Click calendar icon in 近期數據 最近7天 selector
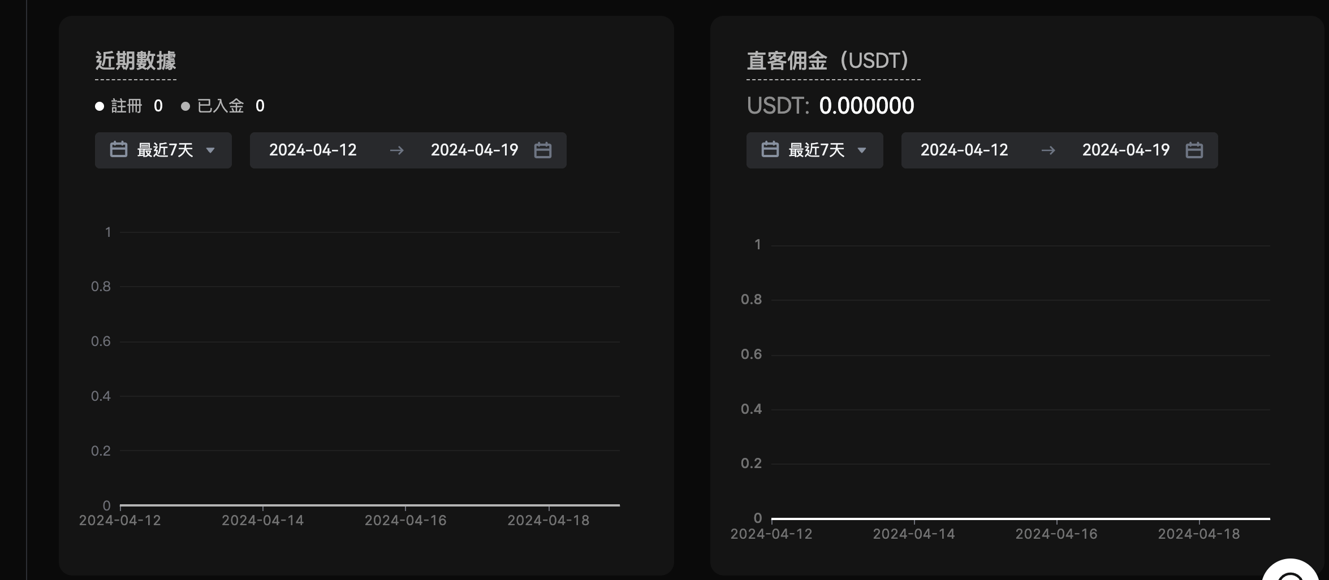 (118, 150)
